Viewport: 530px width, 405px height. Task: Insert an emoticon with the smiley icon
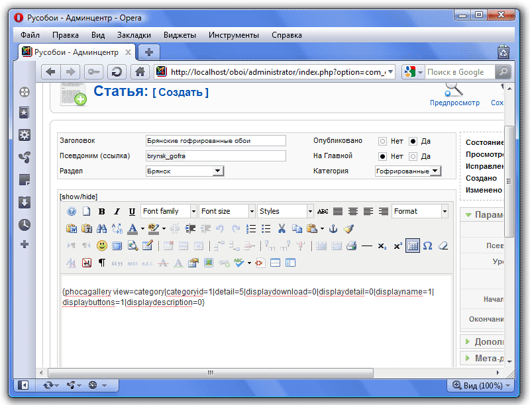pyautogui.click(x=102, y=246)
